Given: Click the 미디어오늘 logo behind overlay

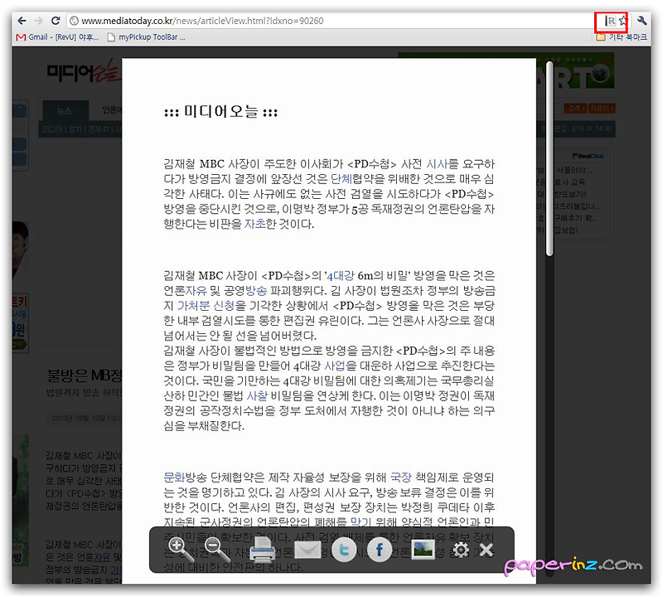Looking at the screenshot, I should coord(84,73).
